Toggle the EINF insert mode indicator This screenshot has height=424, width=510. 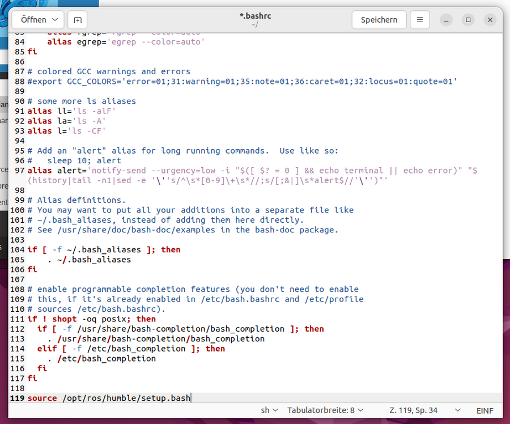point(484,410)
